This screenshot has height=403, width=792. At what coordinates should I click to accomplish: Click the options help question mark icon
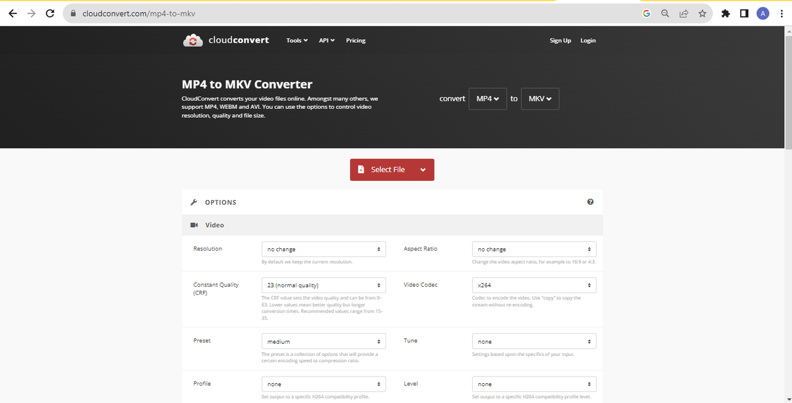coord(590,202)
